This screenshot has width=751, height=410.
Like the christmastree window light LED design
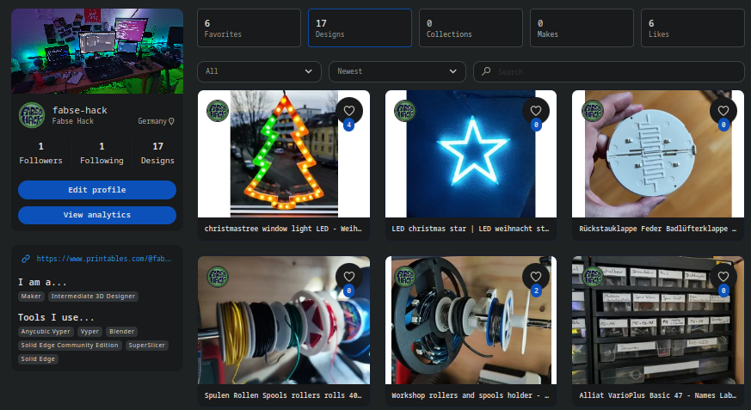[x=349, y=111]
